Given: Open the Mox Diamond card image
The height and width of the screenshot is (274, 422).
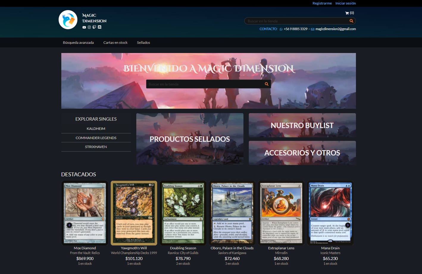Looking at the screenshot, I should click(85, 213).
